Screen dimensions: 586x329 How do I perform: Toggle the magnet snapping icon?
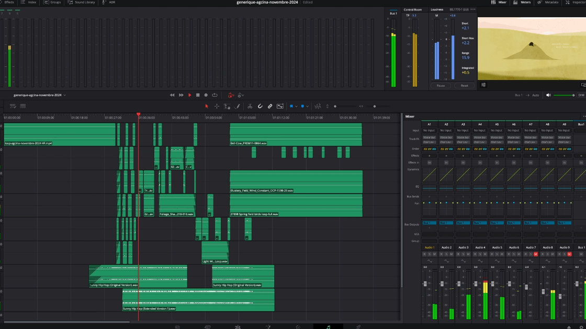pyautogui.click(x=260, y=107)
